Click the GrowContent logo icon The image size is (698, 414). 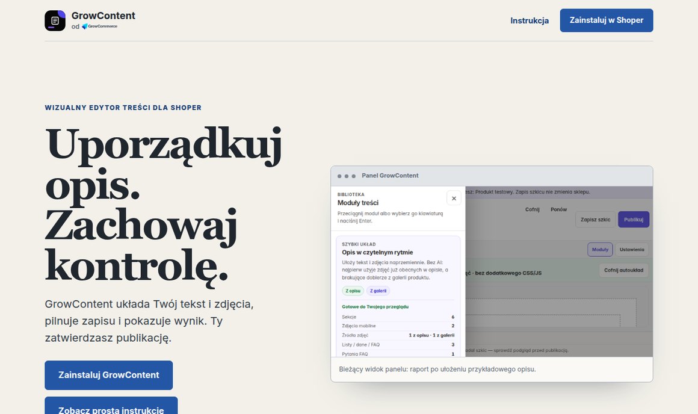pos(55,20)
